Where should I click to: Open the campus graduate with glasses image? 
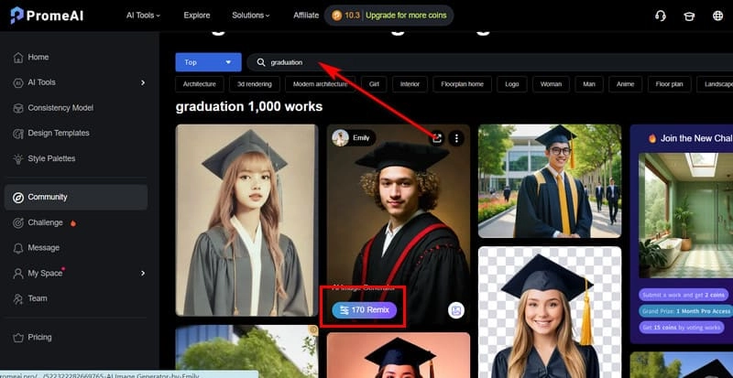tap(550, 181)
